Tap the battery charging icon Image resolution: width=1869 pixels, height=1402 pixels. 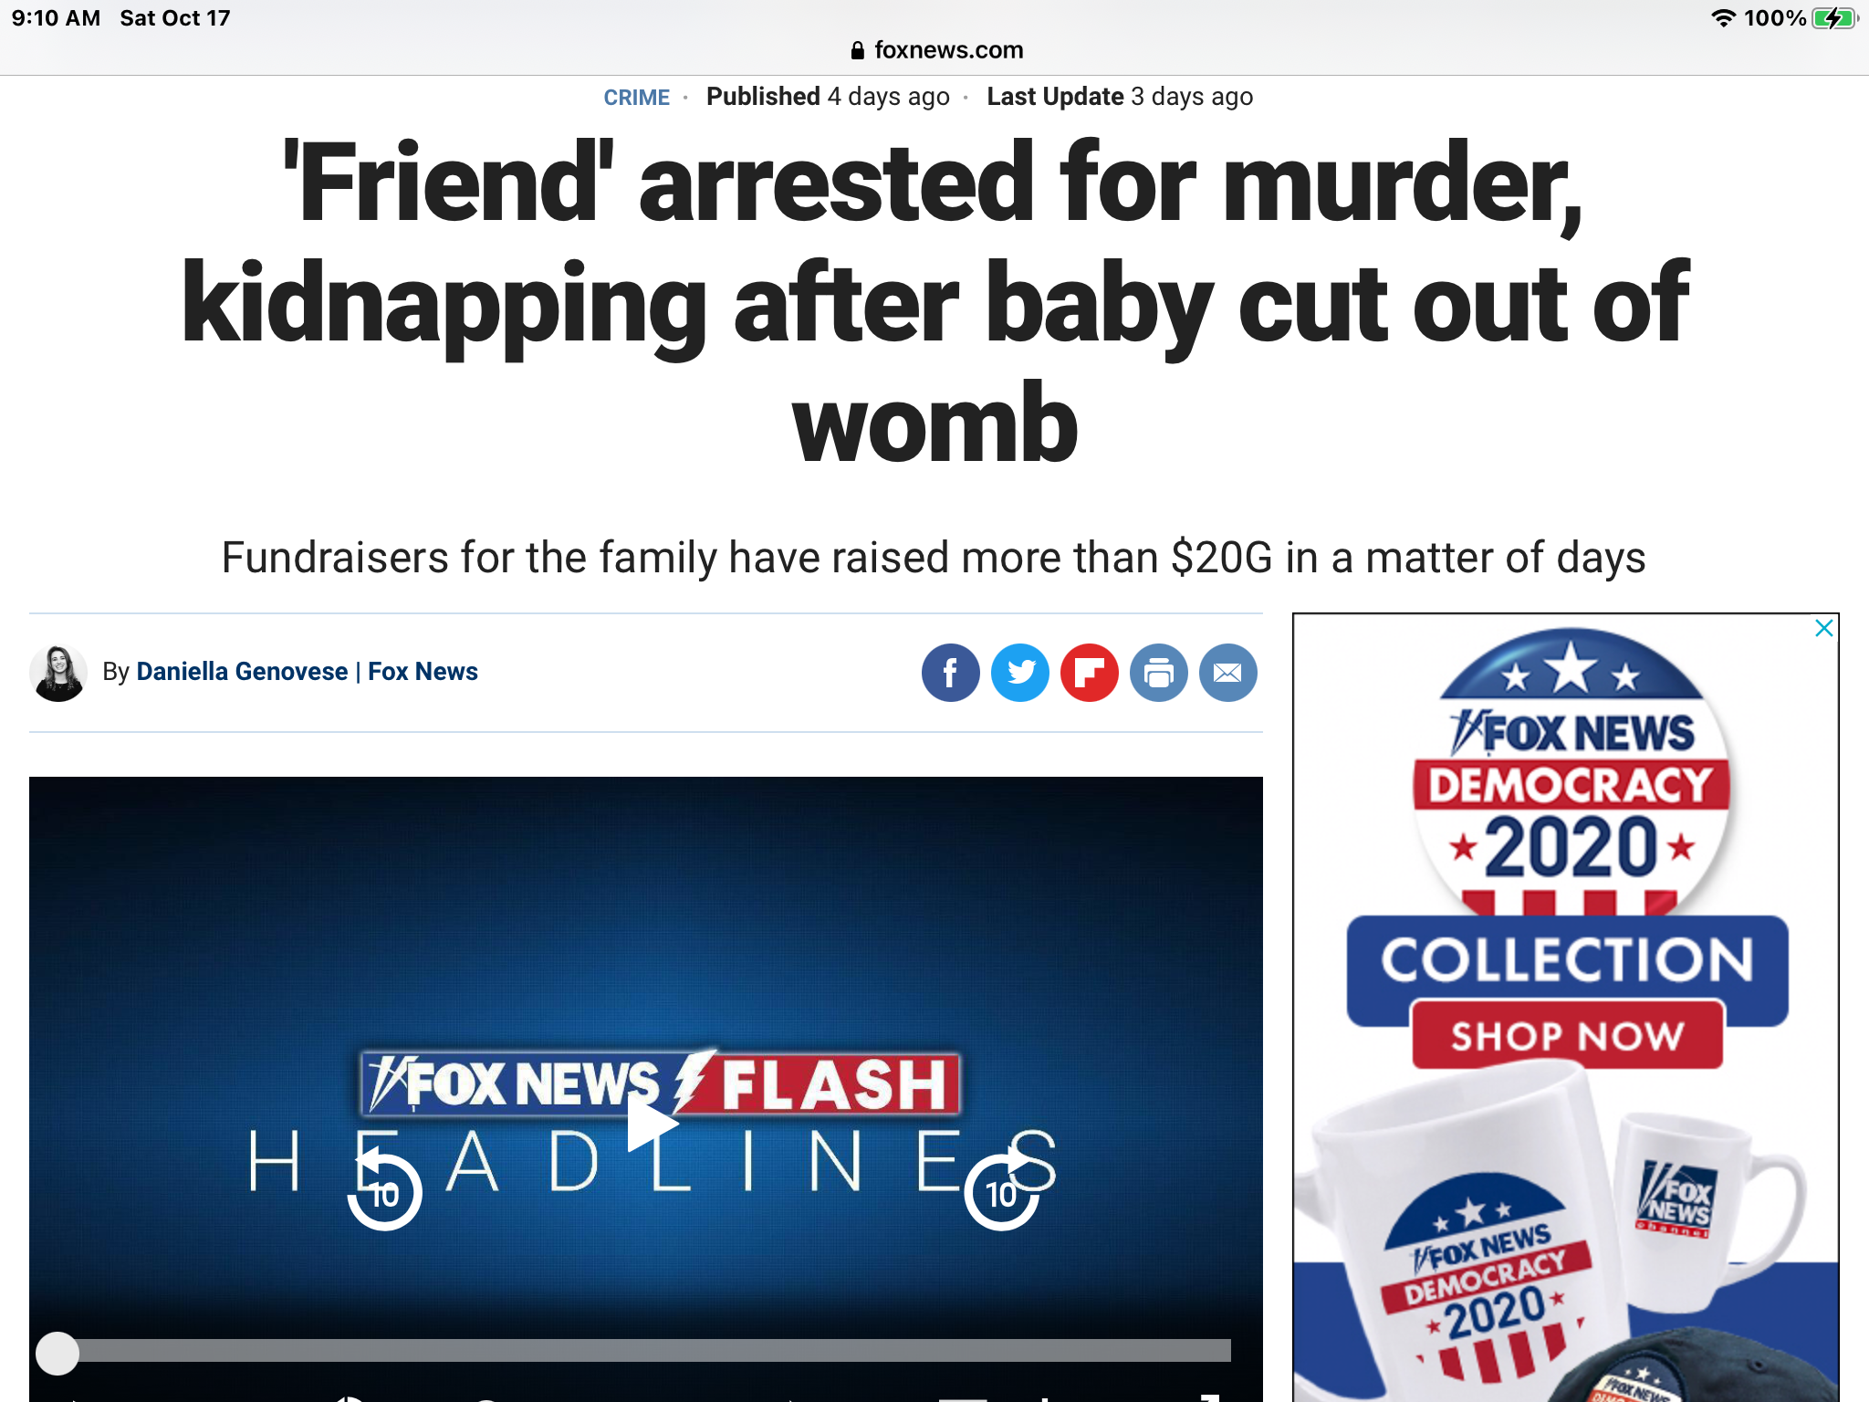(x=1834, y=18)
